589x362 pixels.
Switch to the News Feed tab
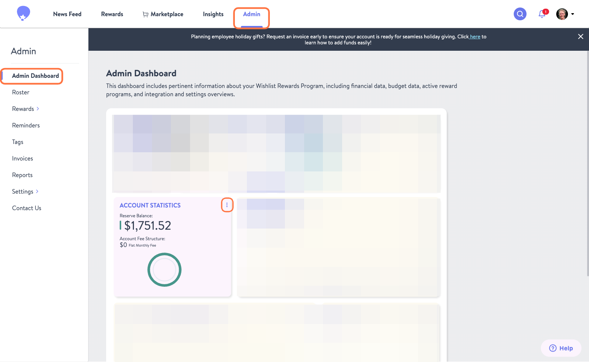coord(67,14)
